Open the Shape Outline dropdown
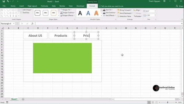The width and height of the screenshot is (184, 104). (68, 13)
